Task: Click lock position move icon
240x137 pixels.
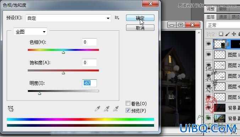Action: [x=234, y=34]
